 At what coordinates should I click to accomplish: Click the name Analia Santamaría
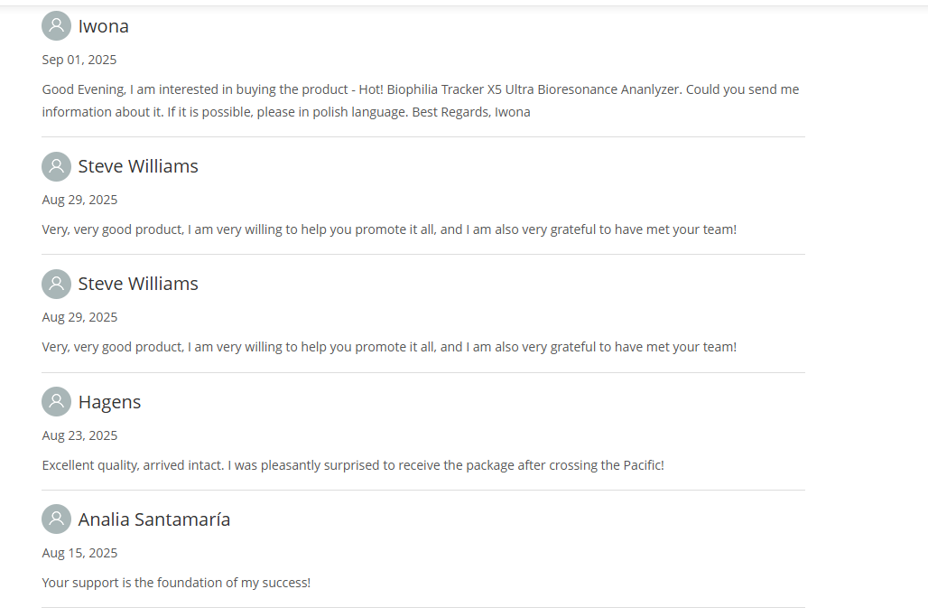point(154,519)
